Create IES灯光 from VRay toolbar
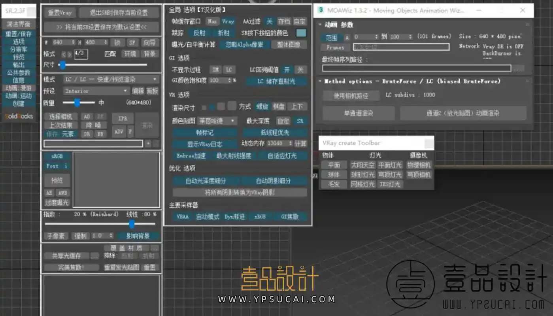Screen dimensions: 553x316 pos(390,184)
